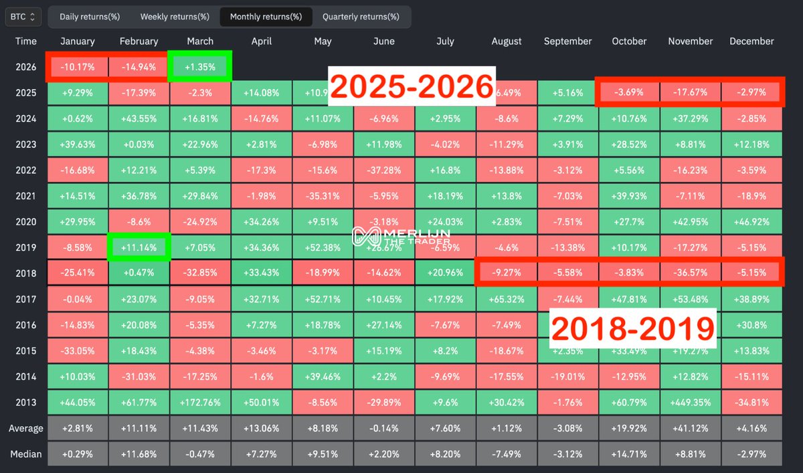Click the 2024 row label
This screenshot has width=803, height=473.
tap(26, 118)
